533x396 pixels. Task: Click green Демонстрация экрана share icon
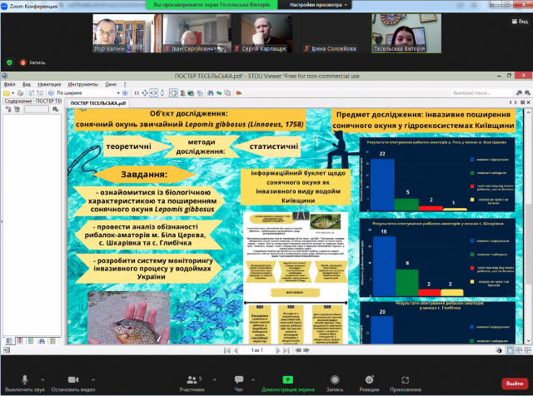coord(288,378)
